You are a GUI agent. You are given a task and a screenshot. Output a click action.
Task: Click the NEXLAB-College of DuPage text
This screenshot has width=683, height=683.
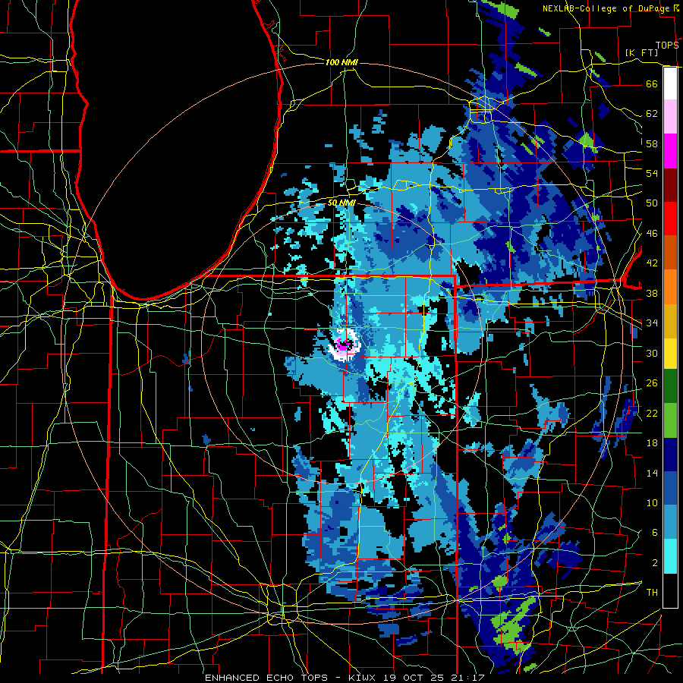(x=606, y=8)
